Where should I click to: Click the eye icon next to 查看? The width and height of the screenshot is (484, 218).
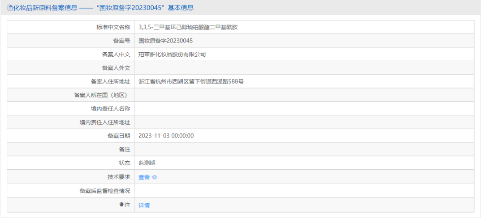155,177
